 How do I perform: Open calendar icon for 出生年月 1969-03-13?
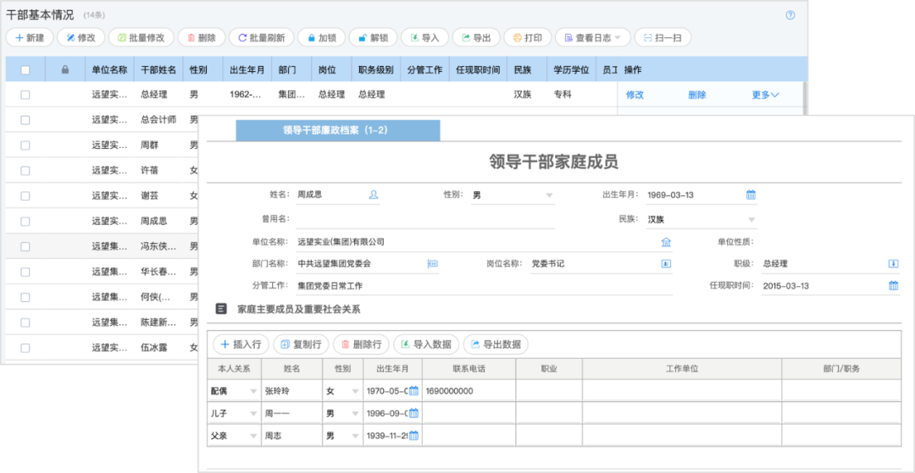[751, 195]
